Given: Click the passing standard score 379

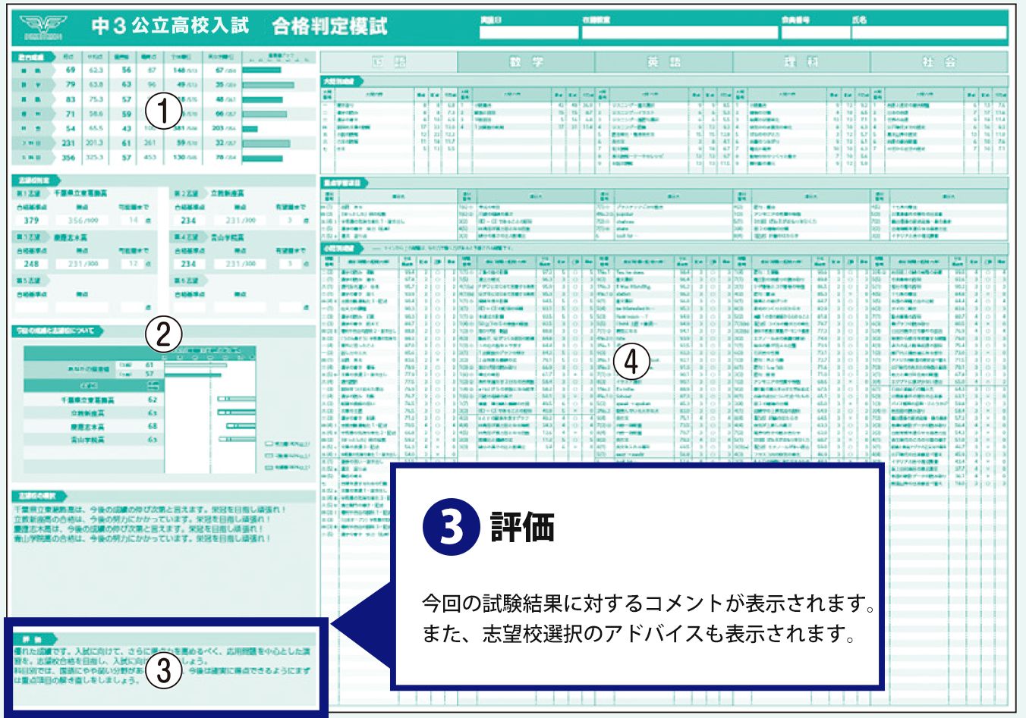Looking at the screenshot, I should pyautogui.click(x=31, y=221).
